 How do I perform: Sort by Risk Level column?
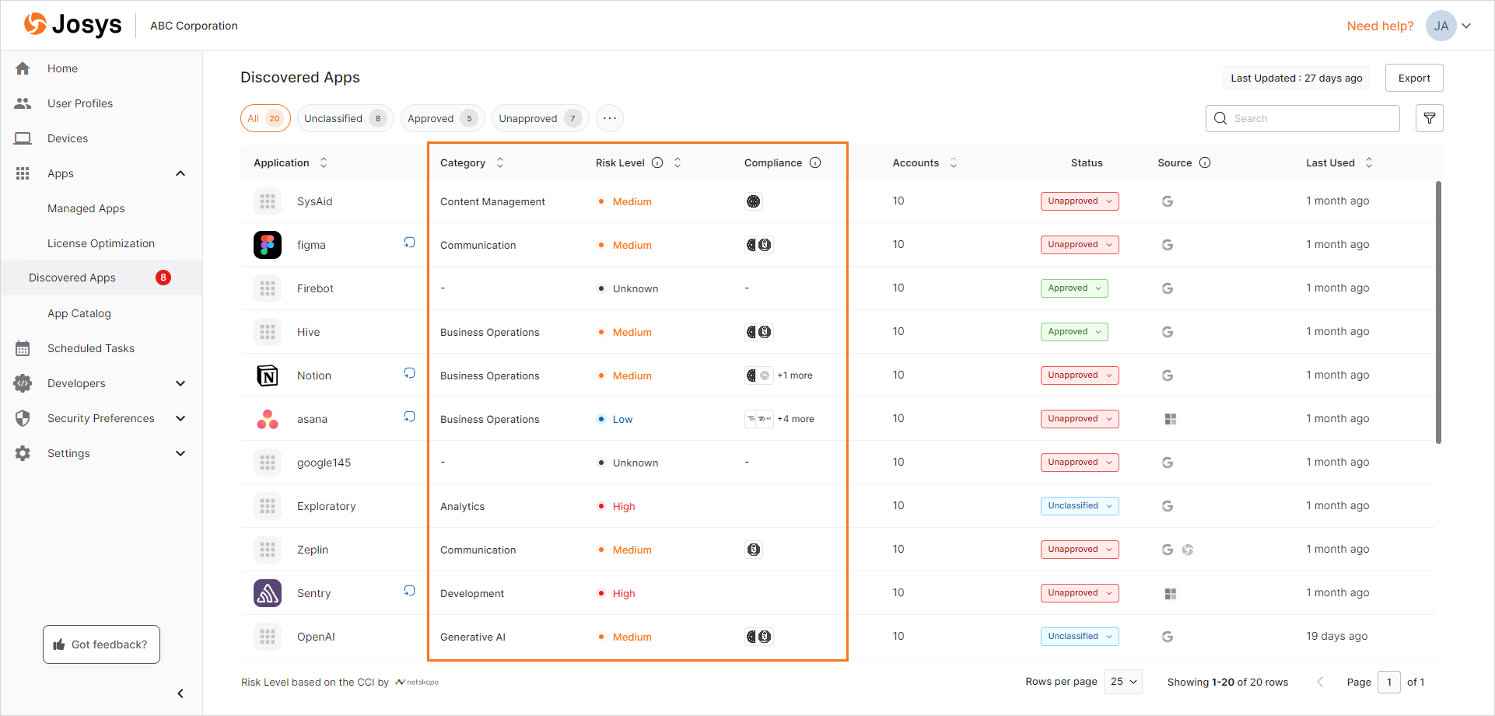[677, 162]
